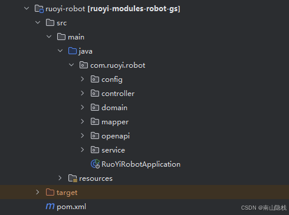
Task: Collapse the src folder chevron
Action: pos(38,22)
